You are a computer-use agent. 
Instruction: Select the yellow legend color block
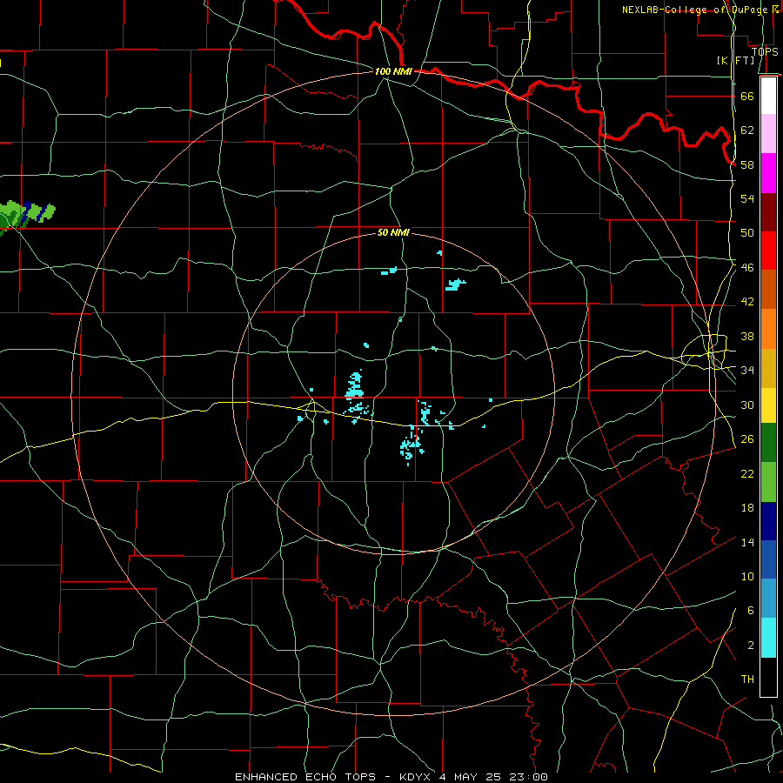768,405
